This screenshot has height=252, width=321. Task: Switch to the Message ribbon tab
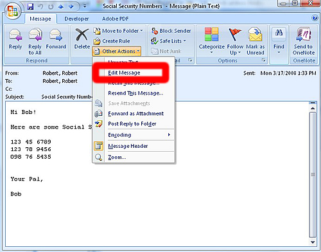(x=40, y=19)
